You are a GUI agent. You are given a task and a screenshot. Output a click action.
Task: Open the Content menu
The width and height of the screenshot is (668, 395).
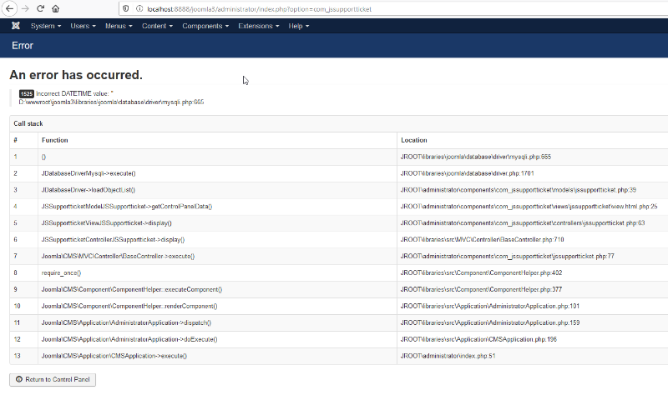tap(157, 26)
